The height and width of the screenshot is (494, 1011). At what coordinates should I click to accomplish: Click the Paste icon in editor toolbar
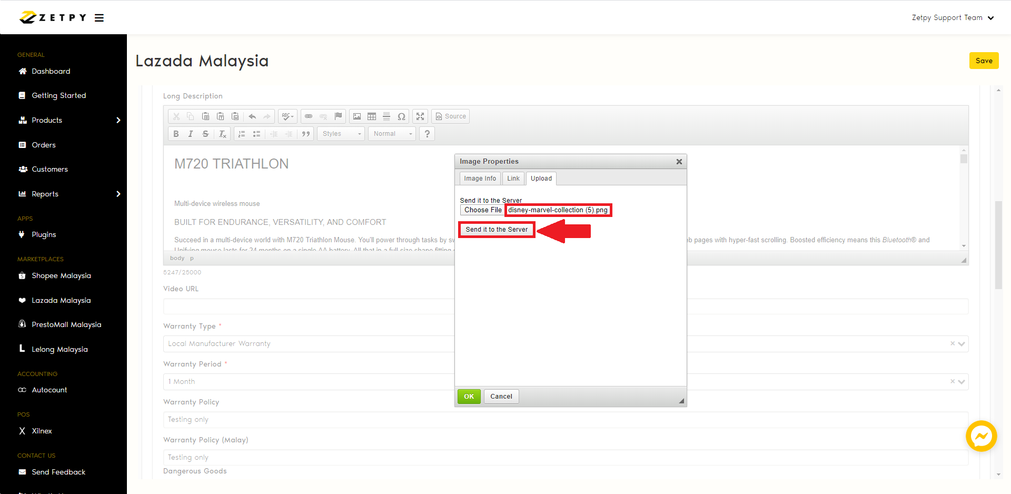[206, 116]
